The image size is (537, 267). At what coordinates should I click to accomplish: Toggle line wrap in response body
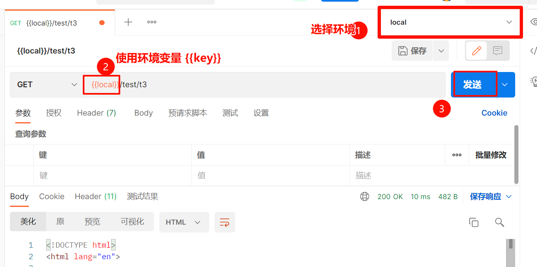(225, 222)
